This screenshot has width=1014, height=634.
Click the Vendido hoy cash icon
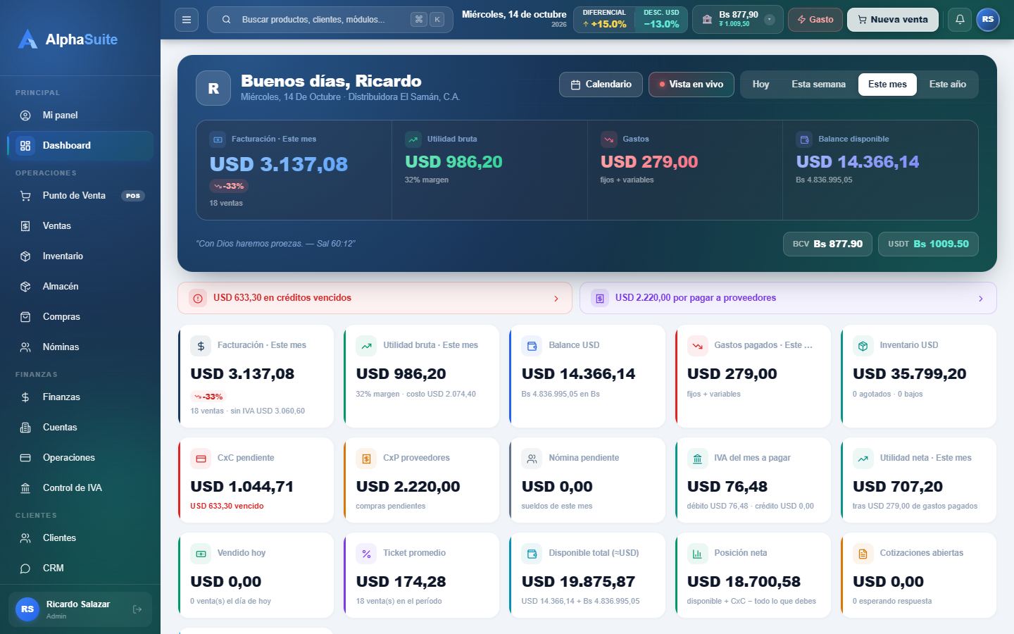coord(201,554)
